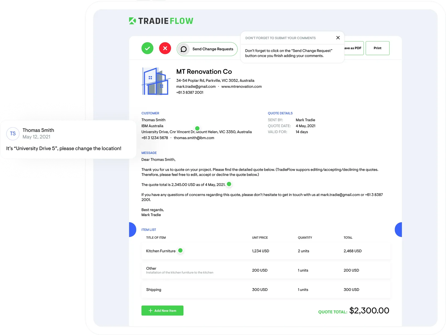Click the Send Change Requests button
This screenshot has height=335, width=446.
[x=207, y=49]
